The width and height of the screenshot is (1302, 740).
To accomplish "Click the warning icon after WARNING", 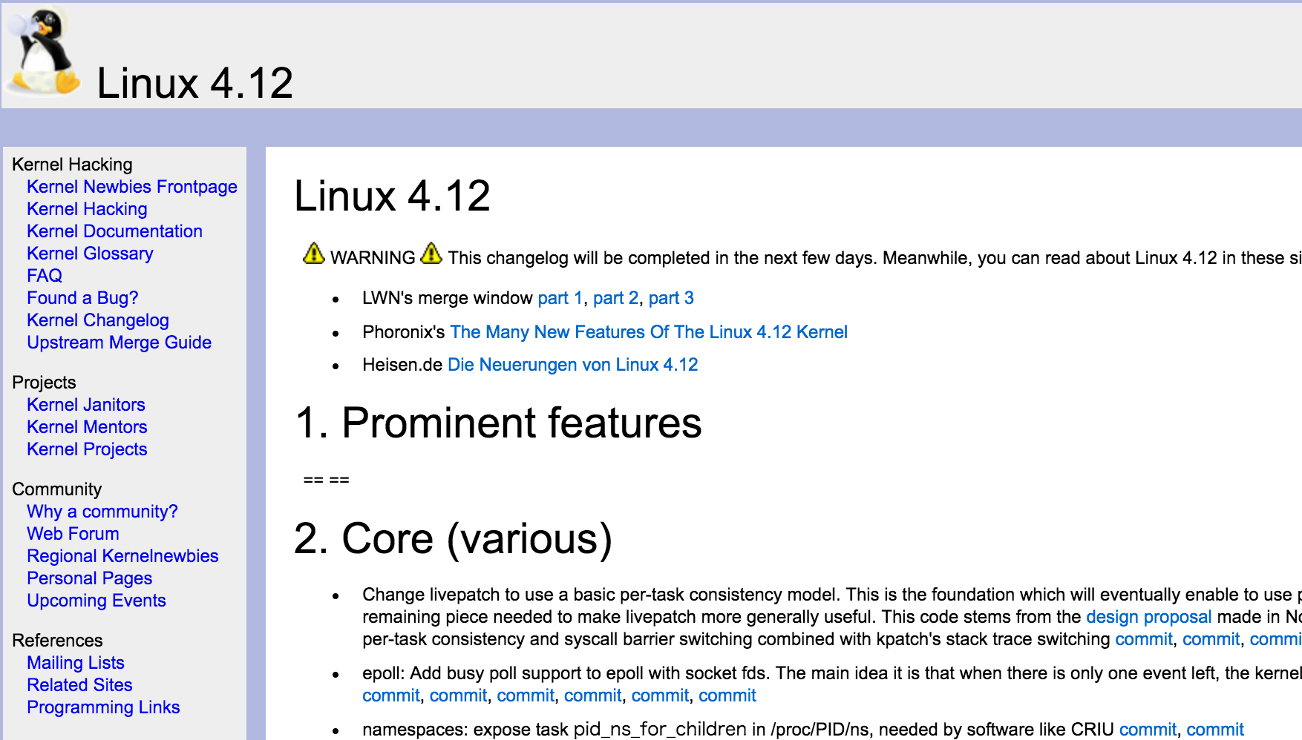I will (x=431, y=254).
